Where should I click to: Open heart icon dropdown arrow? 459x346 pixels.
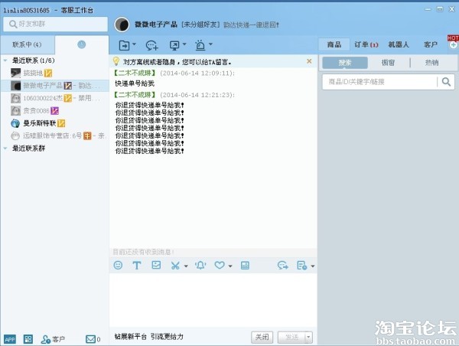230,266
